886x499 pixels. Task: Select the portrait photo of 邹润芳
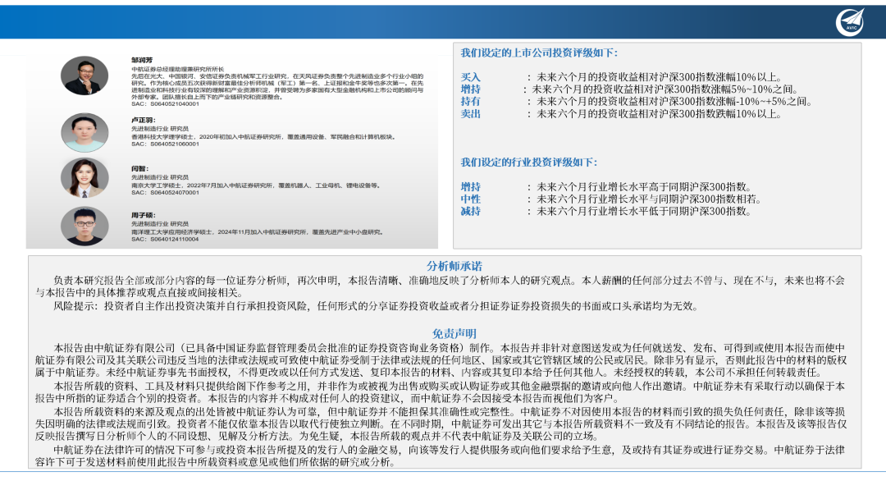pos(84,76)
